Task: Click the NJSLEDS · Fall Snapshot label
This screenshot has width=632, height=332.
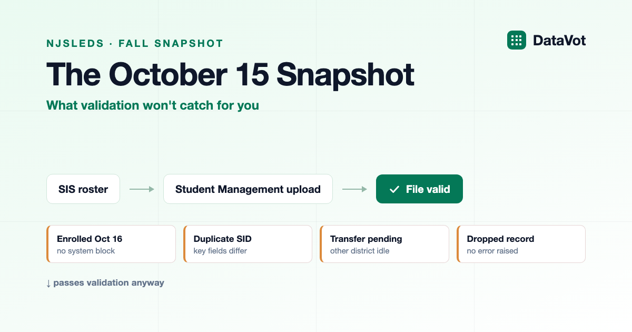Action: tap(135, 43)
